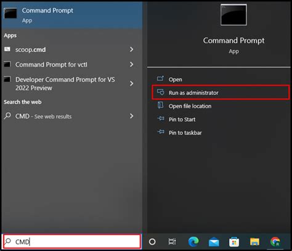Click the Apps section heading

tap(10, 36)
